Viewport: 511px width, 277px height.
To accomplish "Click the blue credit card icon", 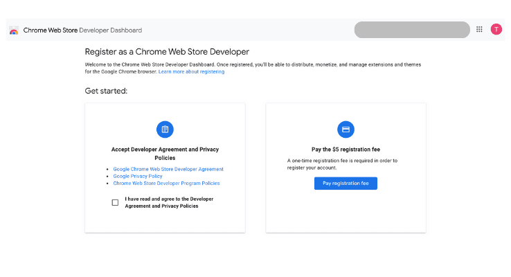I will click(x=346, y=129).
